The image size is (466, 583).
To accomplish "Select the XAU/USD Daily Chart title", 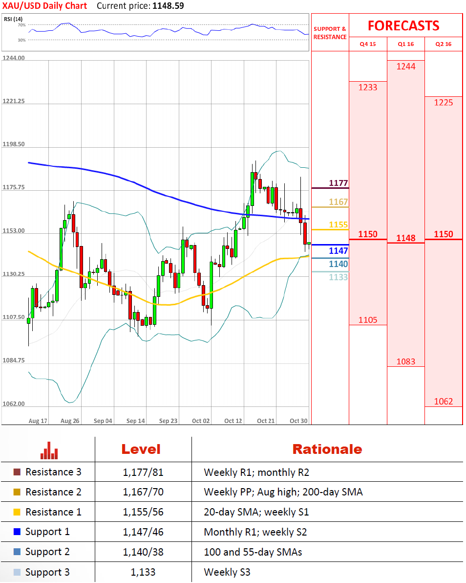I will 44,6.
